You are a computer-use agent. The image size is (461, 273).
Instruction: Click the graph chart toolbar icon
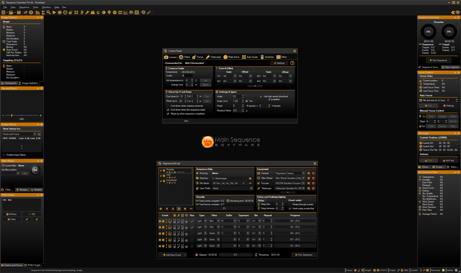click(x=126, y=13)
